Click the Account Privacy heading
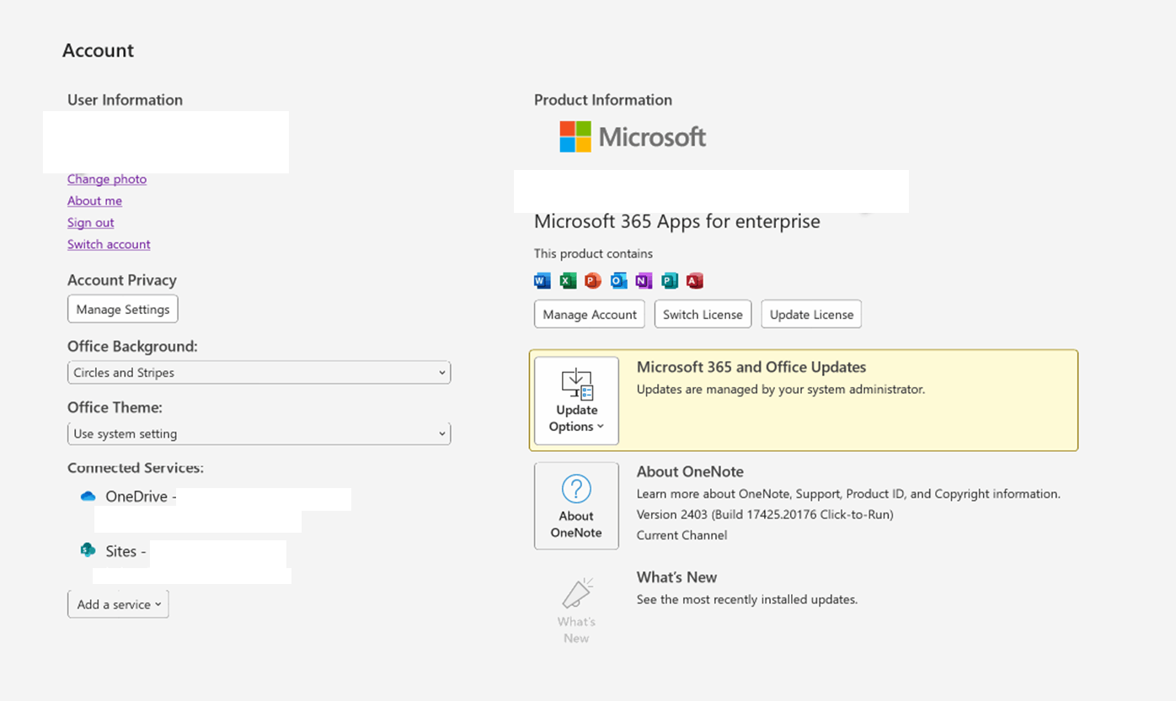The image size is (1176, 701). point(122,280)
